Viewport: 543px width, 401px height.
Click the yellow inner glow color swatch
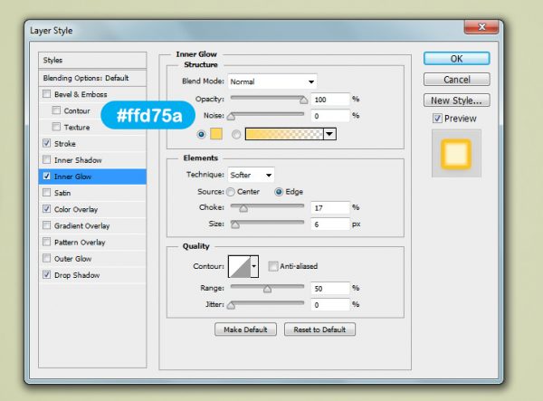coord(215,134)
